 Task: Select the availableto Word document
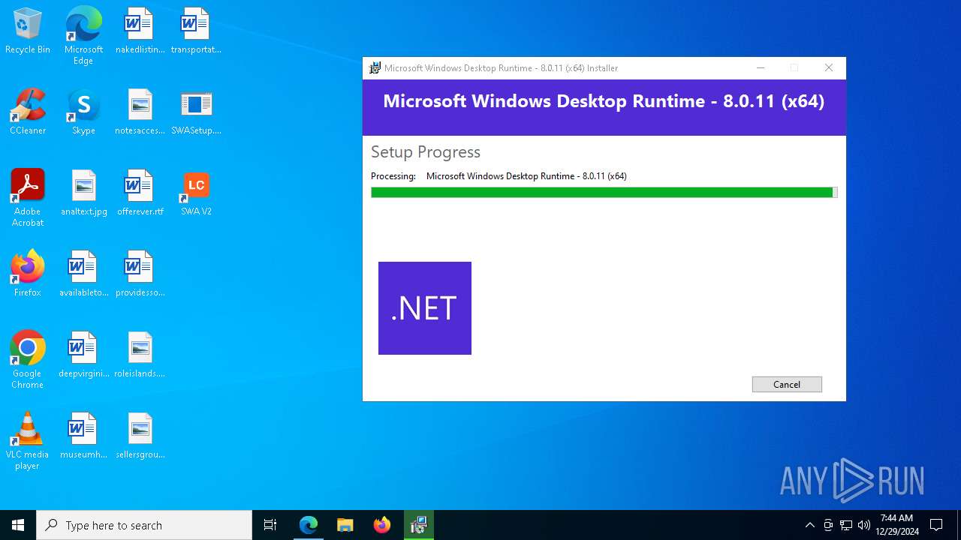(83, 274)
